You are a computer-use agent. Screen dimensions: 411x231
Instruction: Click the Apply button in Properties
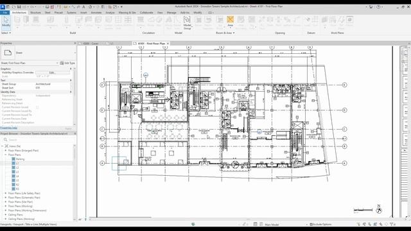tap(68, 128)
